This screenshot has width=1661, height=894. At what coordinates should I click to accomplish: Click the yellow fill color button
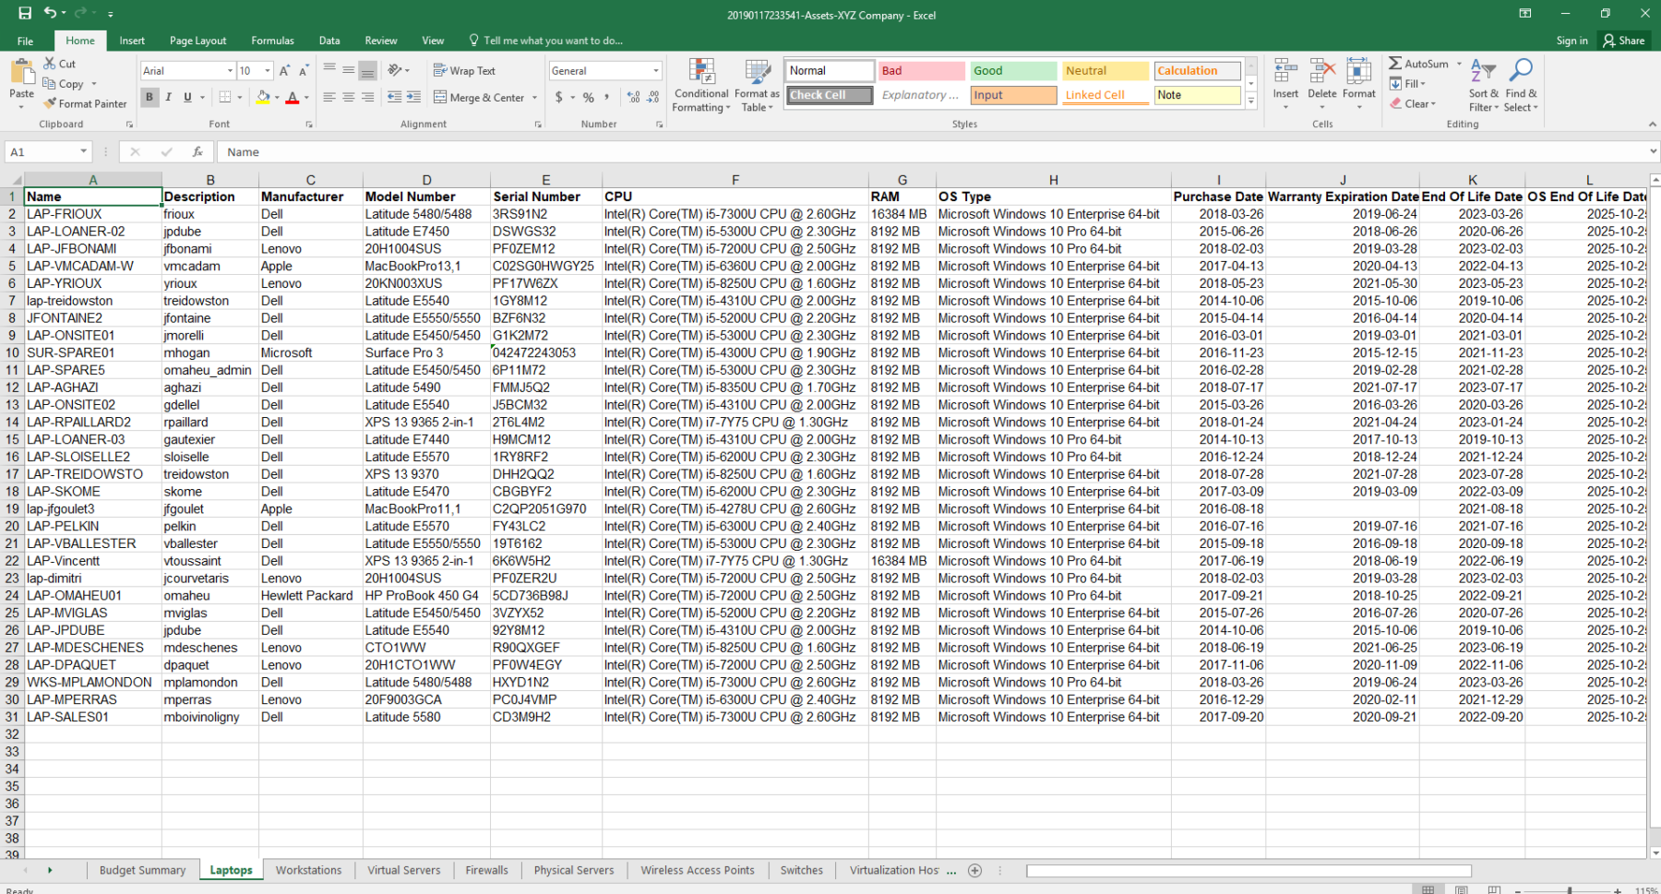tap(263, 97)
